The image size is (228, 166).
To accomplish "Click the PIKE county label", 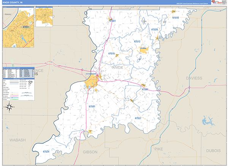I will click(158, 149).
